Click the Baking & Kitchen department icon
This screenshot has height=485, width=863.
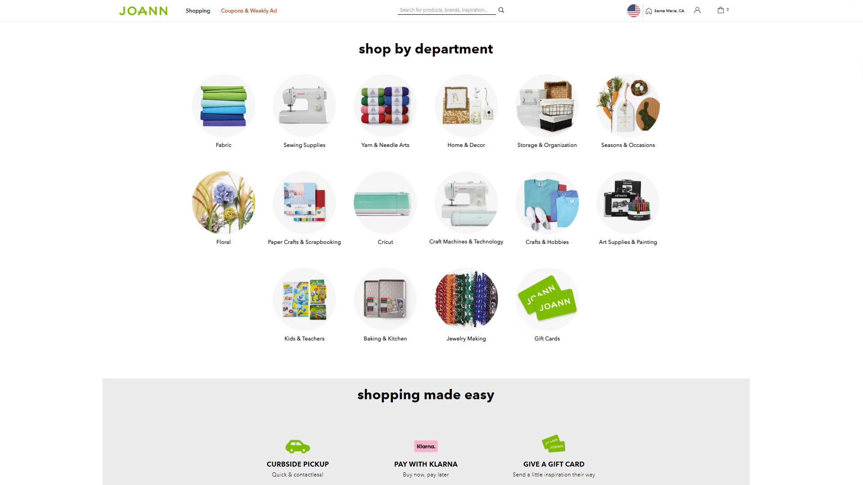click(x=385, y=299)
